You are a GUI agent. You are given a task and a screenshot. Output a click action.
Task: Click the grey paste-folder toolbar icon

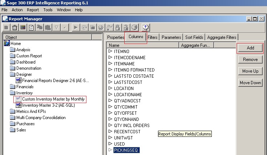tap(48, 27)
